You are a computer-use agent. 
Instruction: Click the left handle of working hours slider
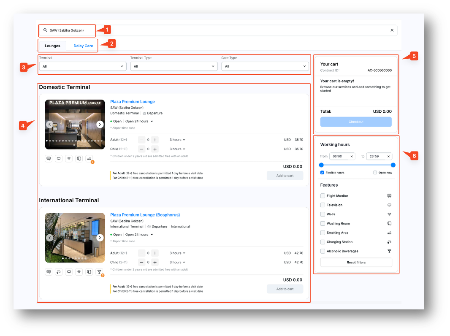click(321, 165)
